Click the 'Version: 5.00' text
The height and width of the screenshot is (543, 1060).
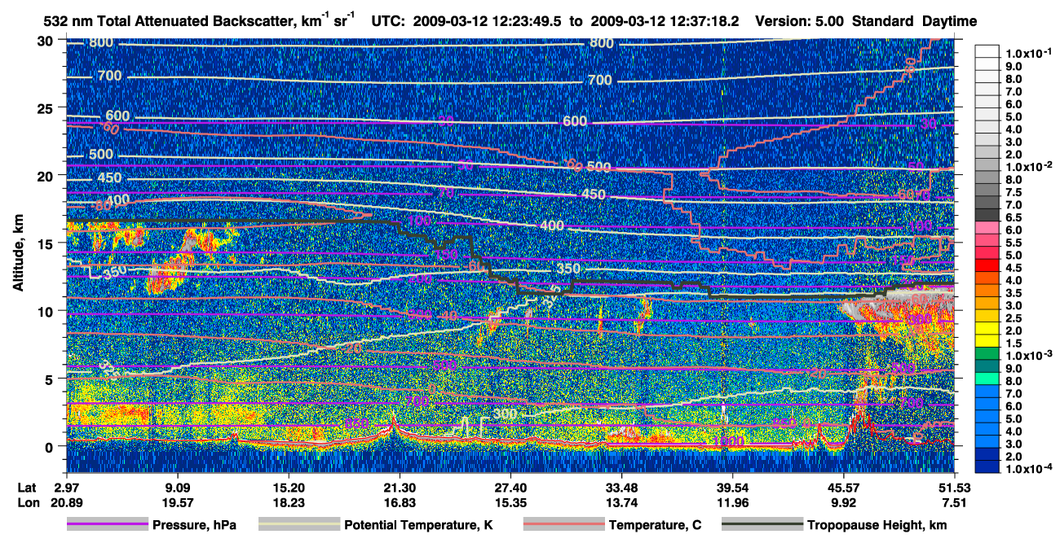tap(800, 21)
